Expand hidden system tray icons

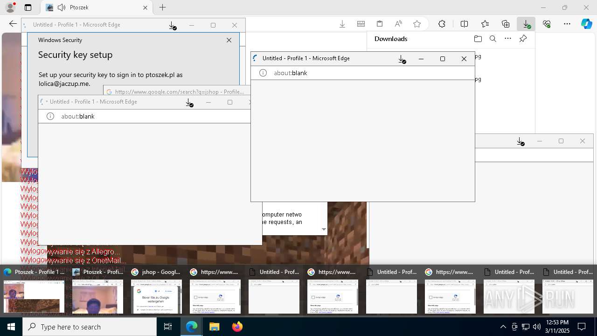pyautogui.click(x=503, y=327)
